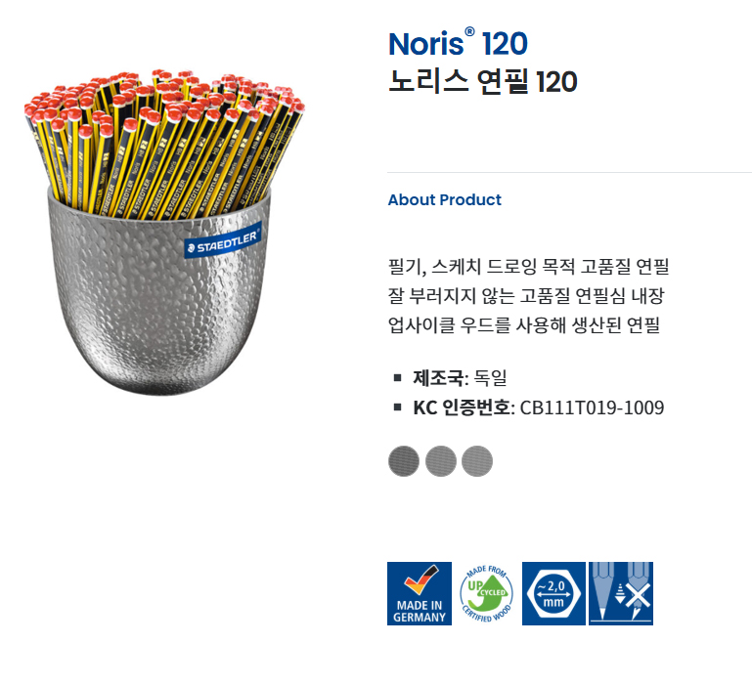Screen dimensions: 752x686
Task: Select the lightest gray swatch
Action: (x=477, y=461)
